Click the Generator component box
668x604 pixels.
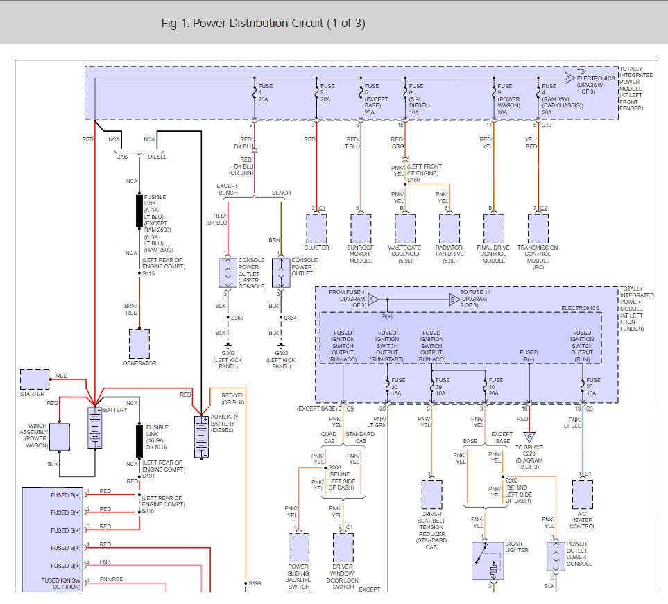coord(139,344)
